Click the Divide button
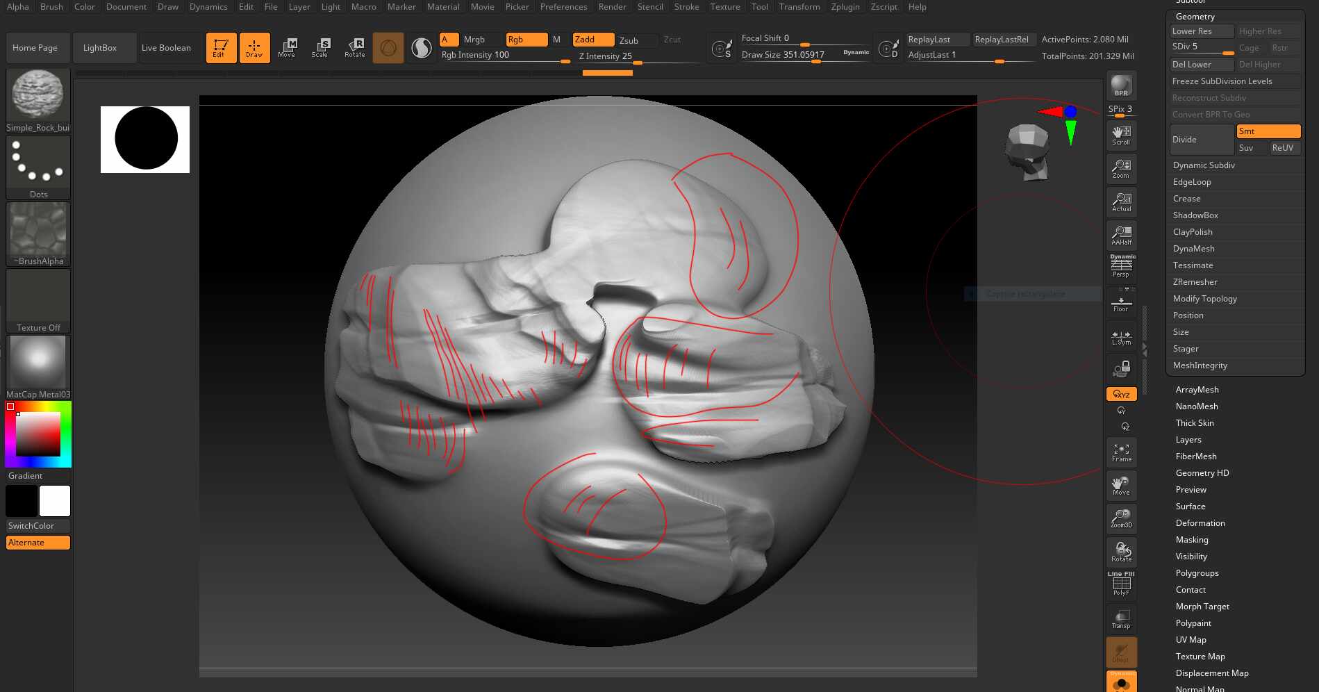Viewport: 1319px width, 692px height. [1202, 140]
